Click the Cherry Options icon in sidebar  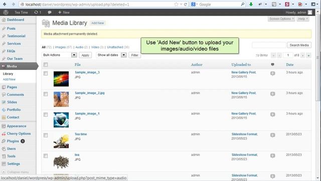coord(4,134)
